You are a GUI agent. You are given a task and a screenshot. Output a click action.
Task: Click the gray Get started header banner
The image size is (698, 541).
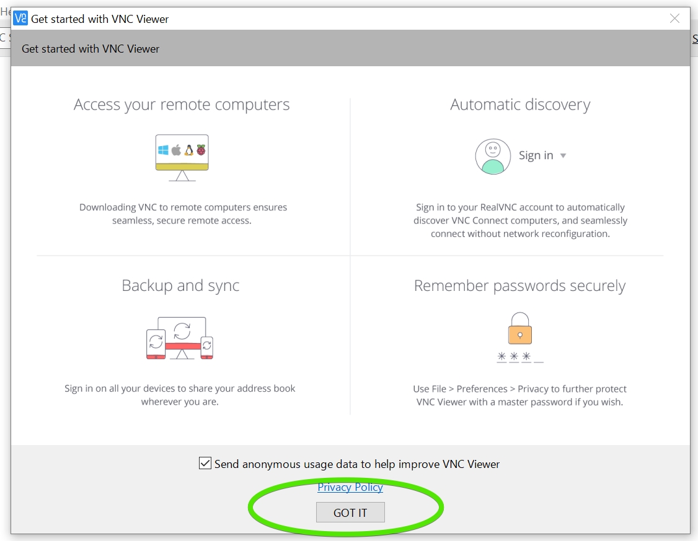pos(350,48)
